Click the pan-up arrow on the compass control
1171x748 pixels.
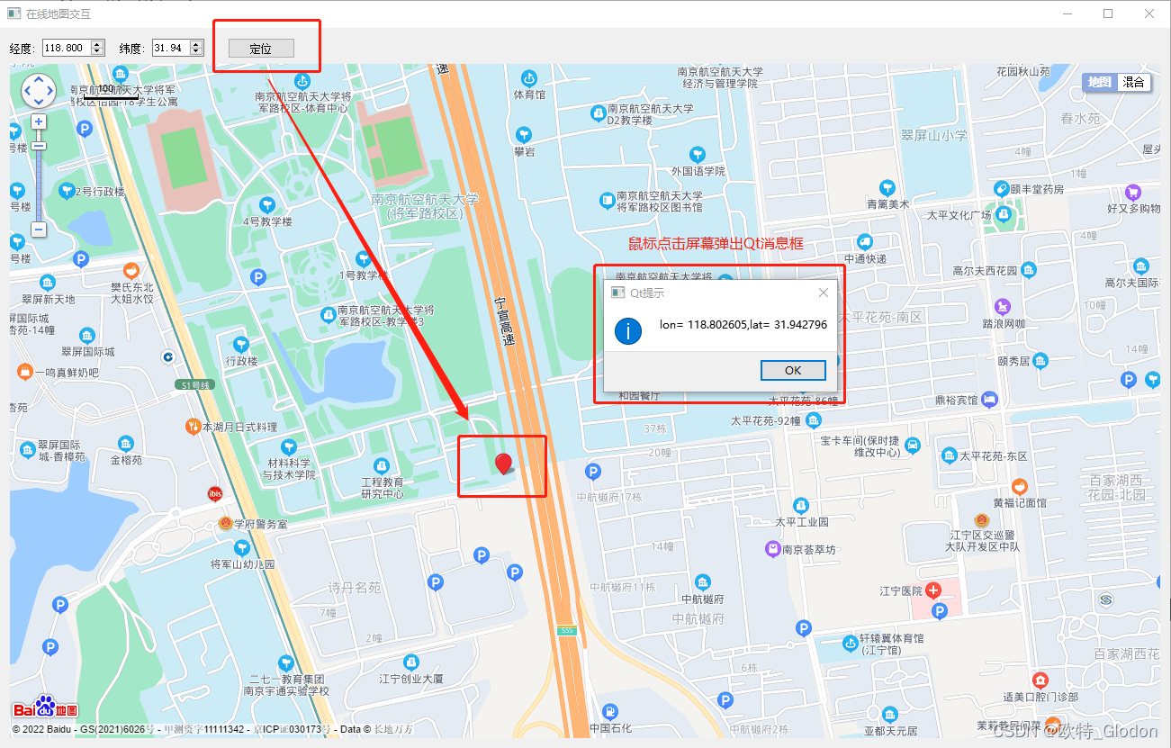[39, 79]
